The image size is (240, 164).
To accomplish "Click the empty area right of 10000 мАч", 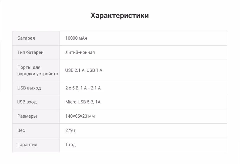I will [157, 38].
